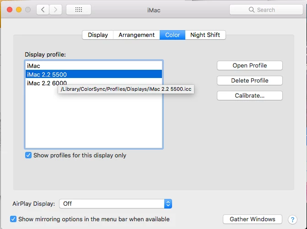Viewport: 307px width, 229px height.
Task: Click the Delete Profile button
Action: coord(250,80)
